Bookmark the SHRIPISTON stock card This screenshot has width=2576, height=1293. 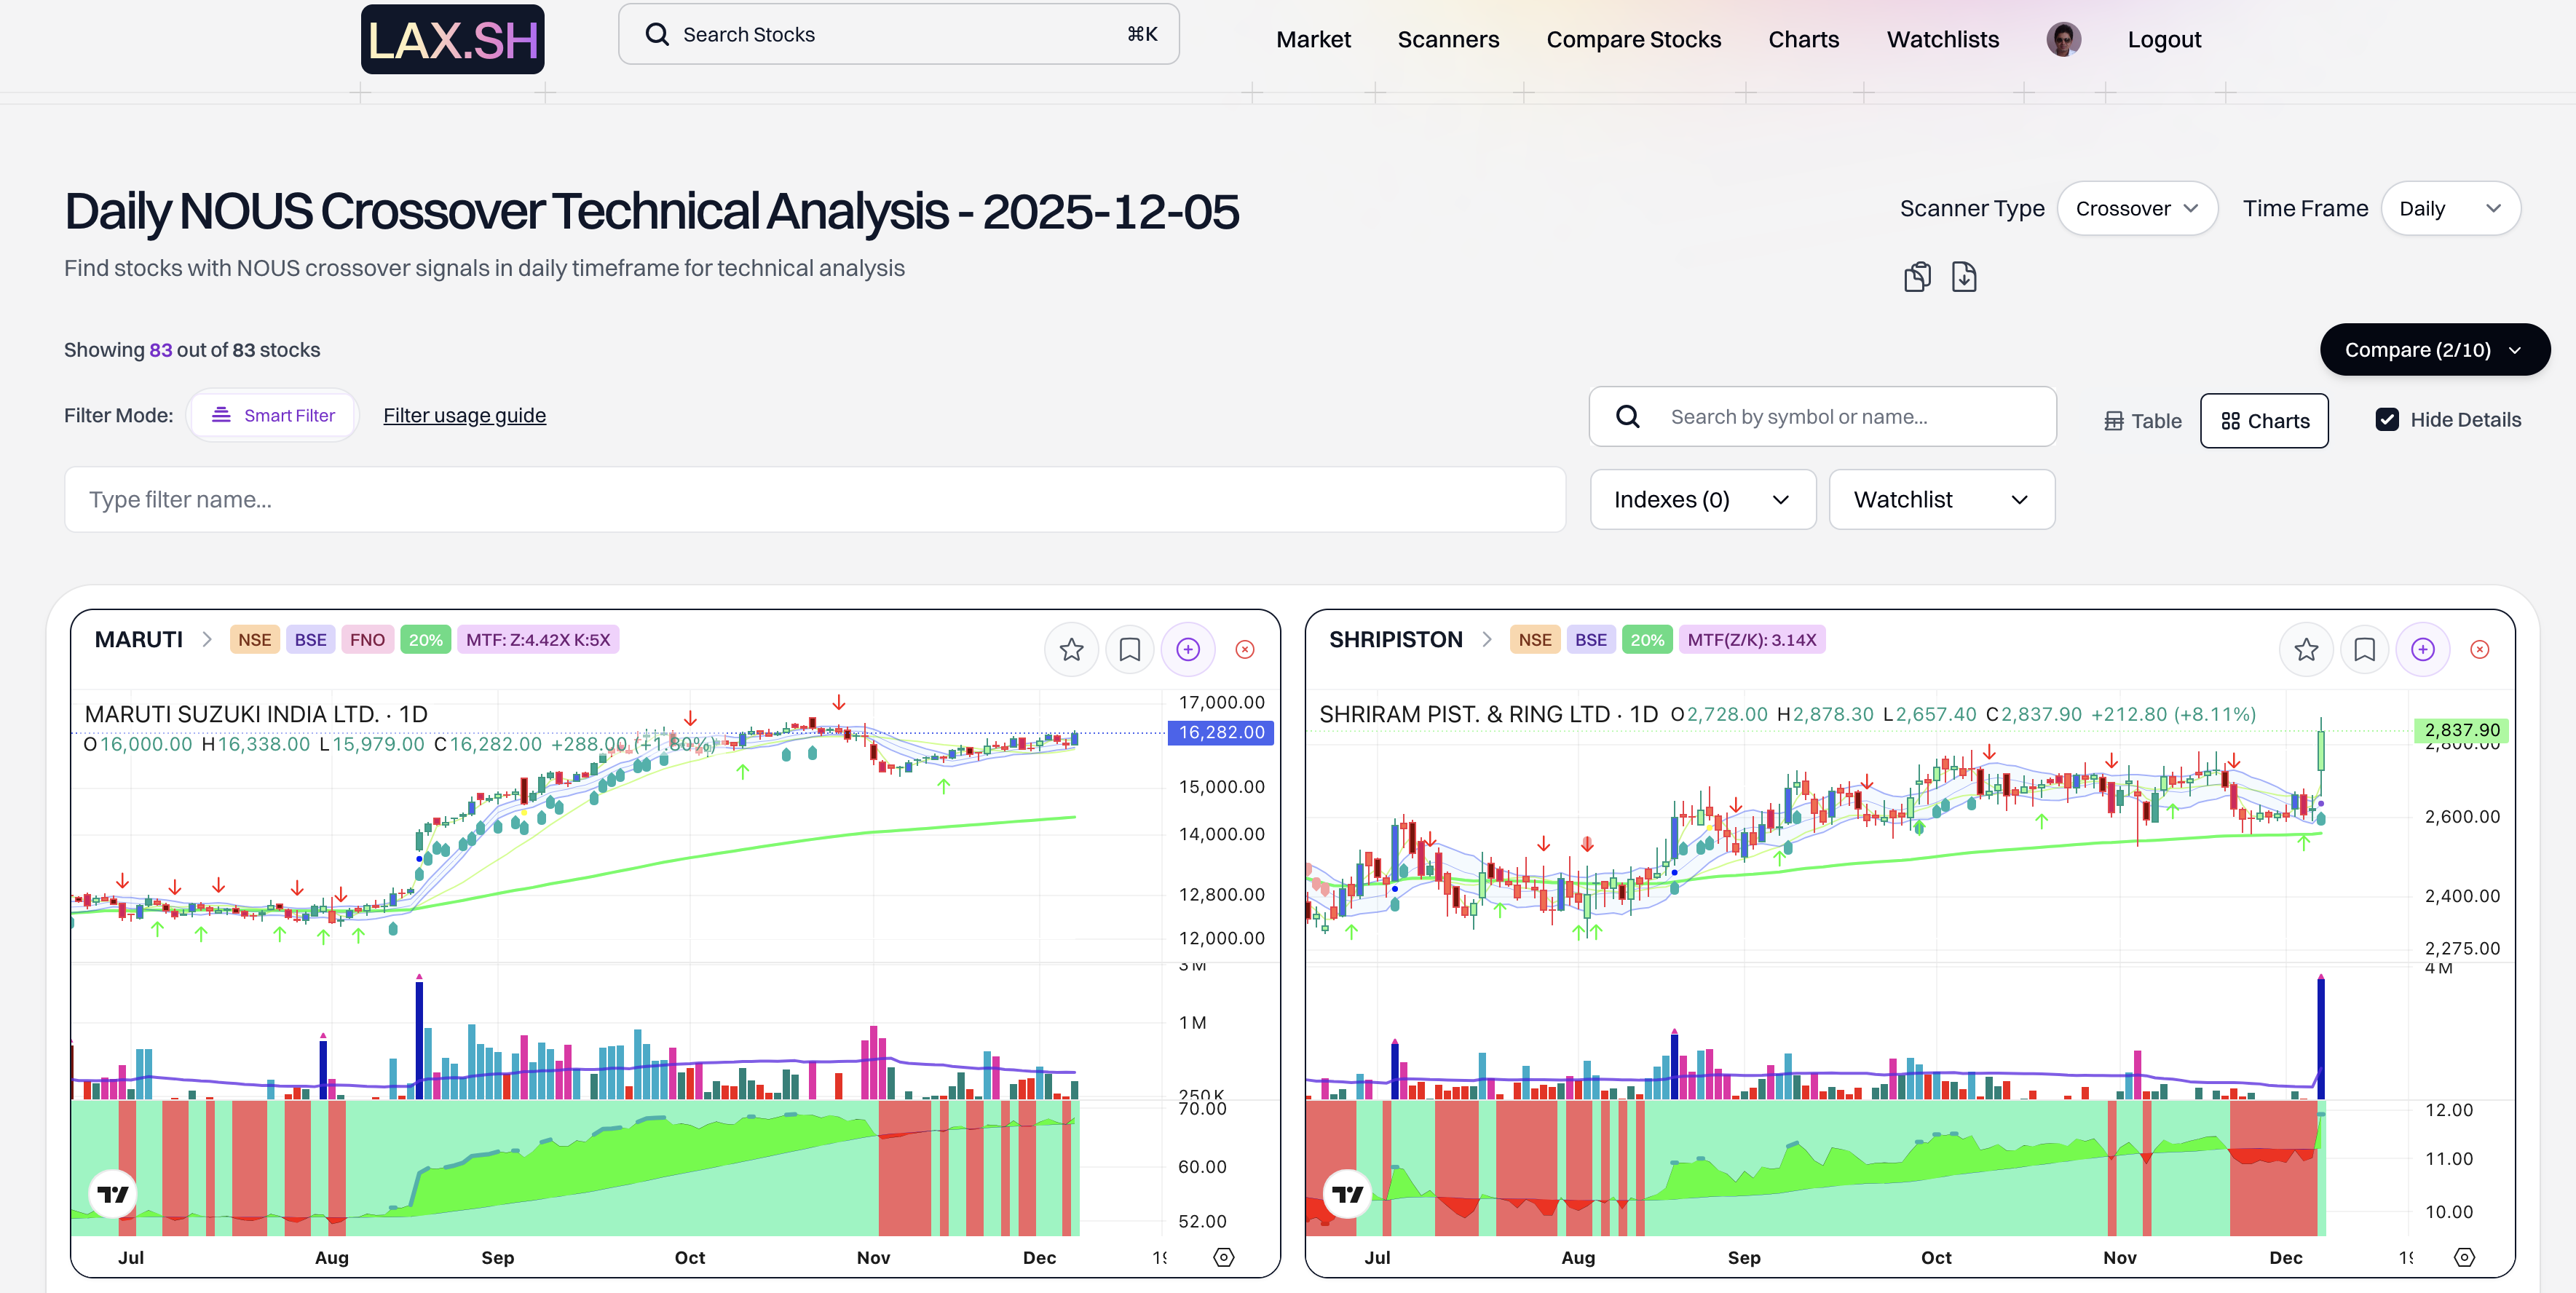pos(2364,650)
